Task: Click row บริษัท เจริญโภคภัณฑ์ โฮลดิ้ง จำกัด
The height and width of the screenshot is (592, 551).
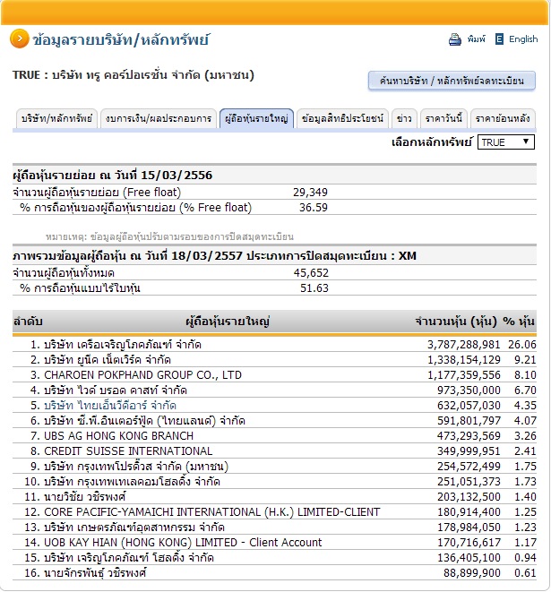Action: 274,558
